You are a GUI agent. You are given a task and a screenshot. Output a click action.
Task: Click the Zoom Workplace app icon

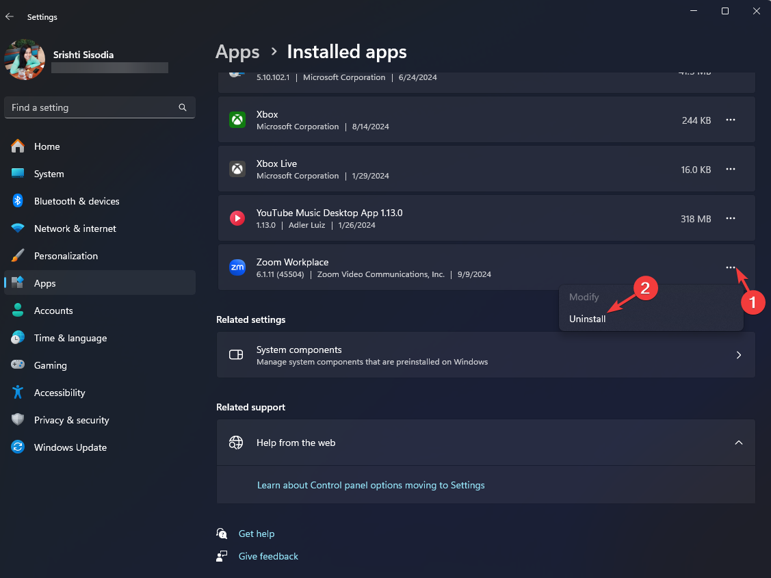click(x=237, y=267)
